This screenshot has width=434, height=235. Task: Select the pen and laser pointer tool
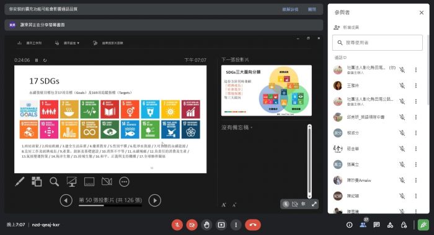point(20,182)
